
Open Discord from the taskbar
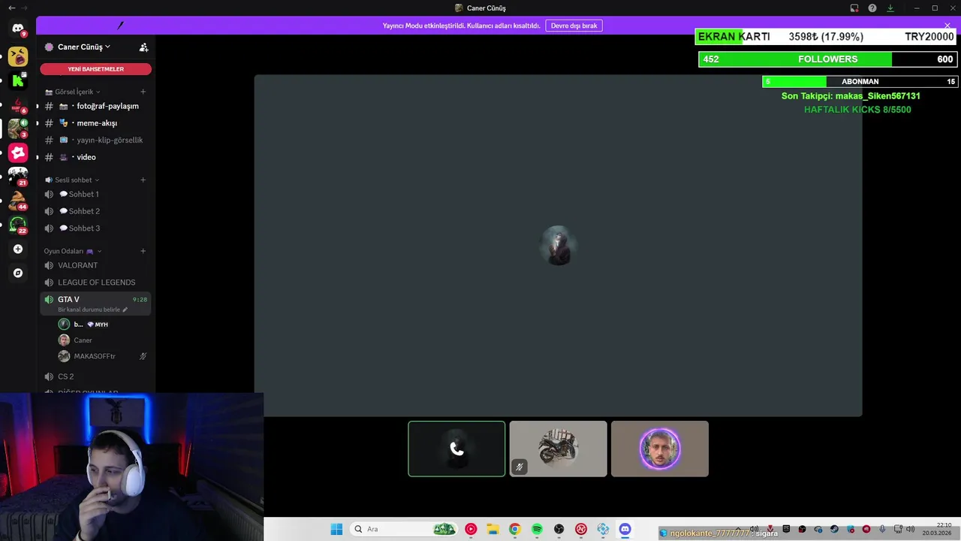pos(625,529)
